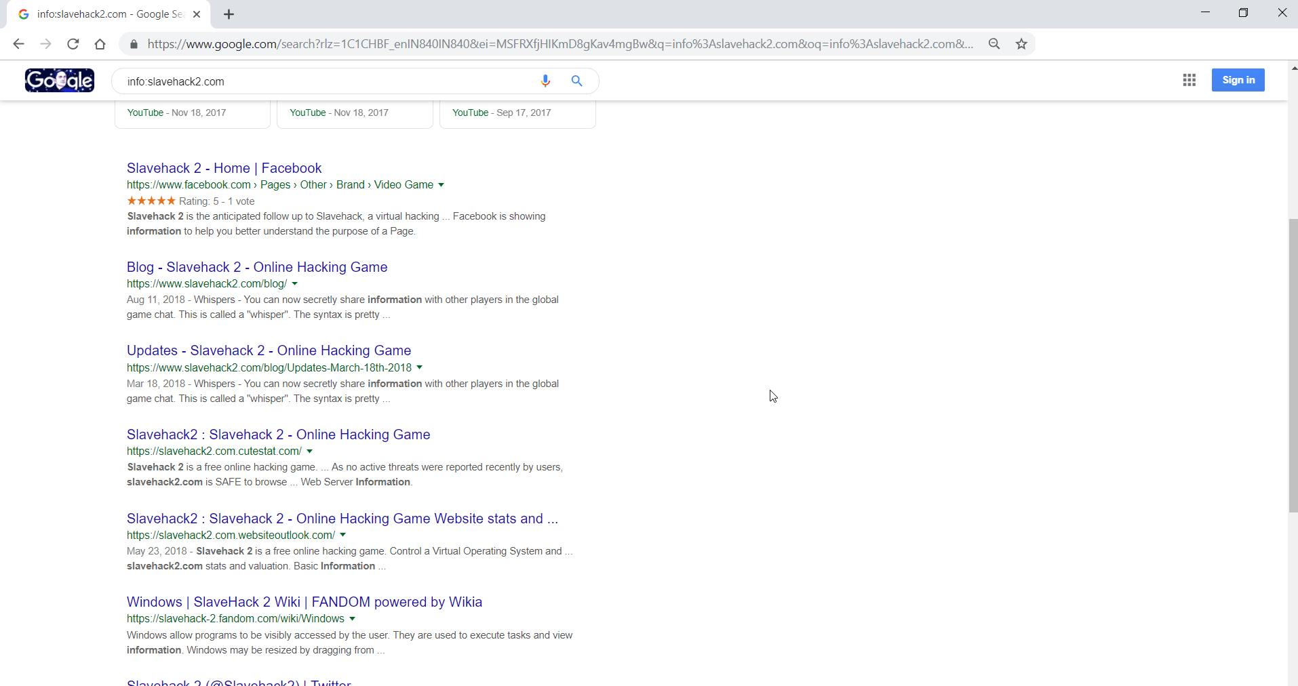Image resolution: width=1298 pixels, height=686 pixels.
Task: Reload the current page
Action: coord(73,44)
